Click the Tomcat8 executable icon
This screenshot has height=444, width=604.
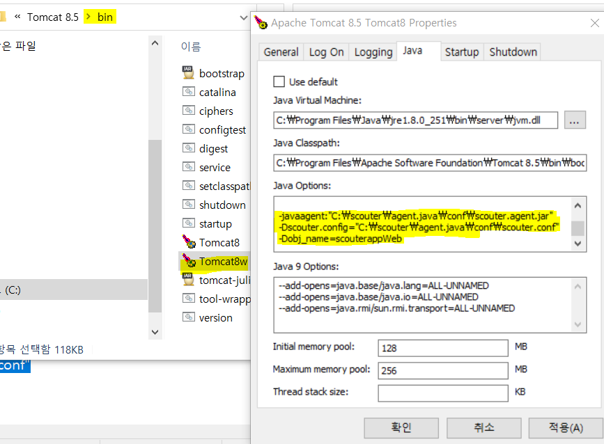pos(189,241)
